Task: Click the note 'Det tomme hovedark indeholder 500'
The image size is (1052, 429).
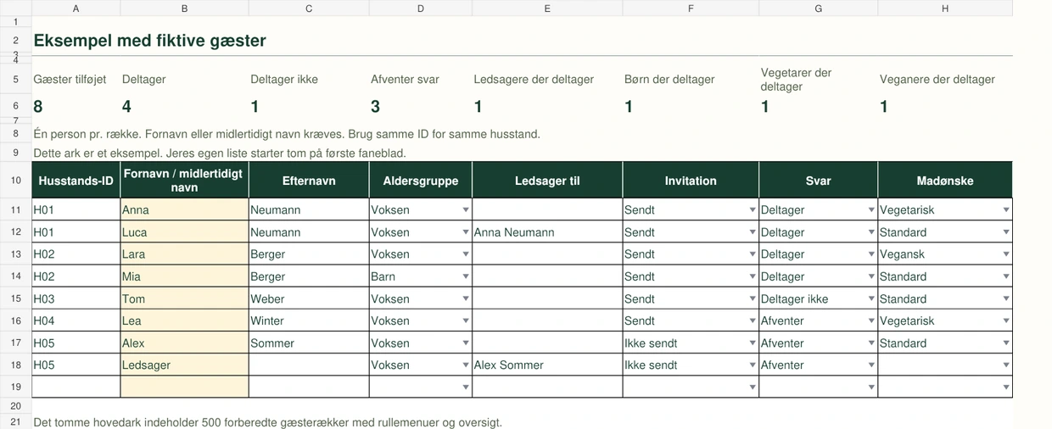Action: [268, 422]
